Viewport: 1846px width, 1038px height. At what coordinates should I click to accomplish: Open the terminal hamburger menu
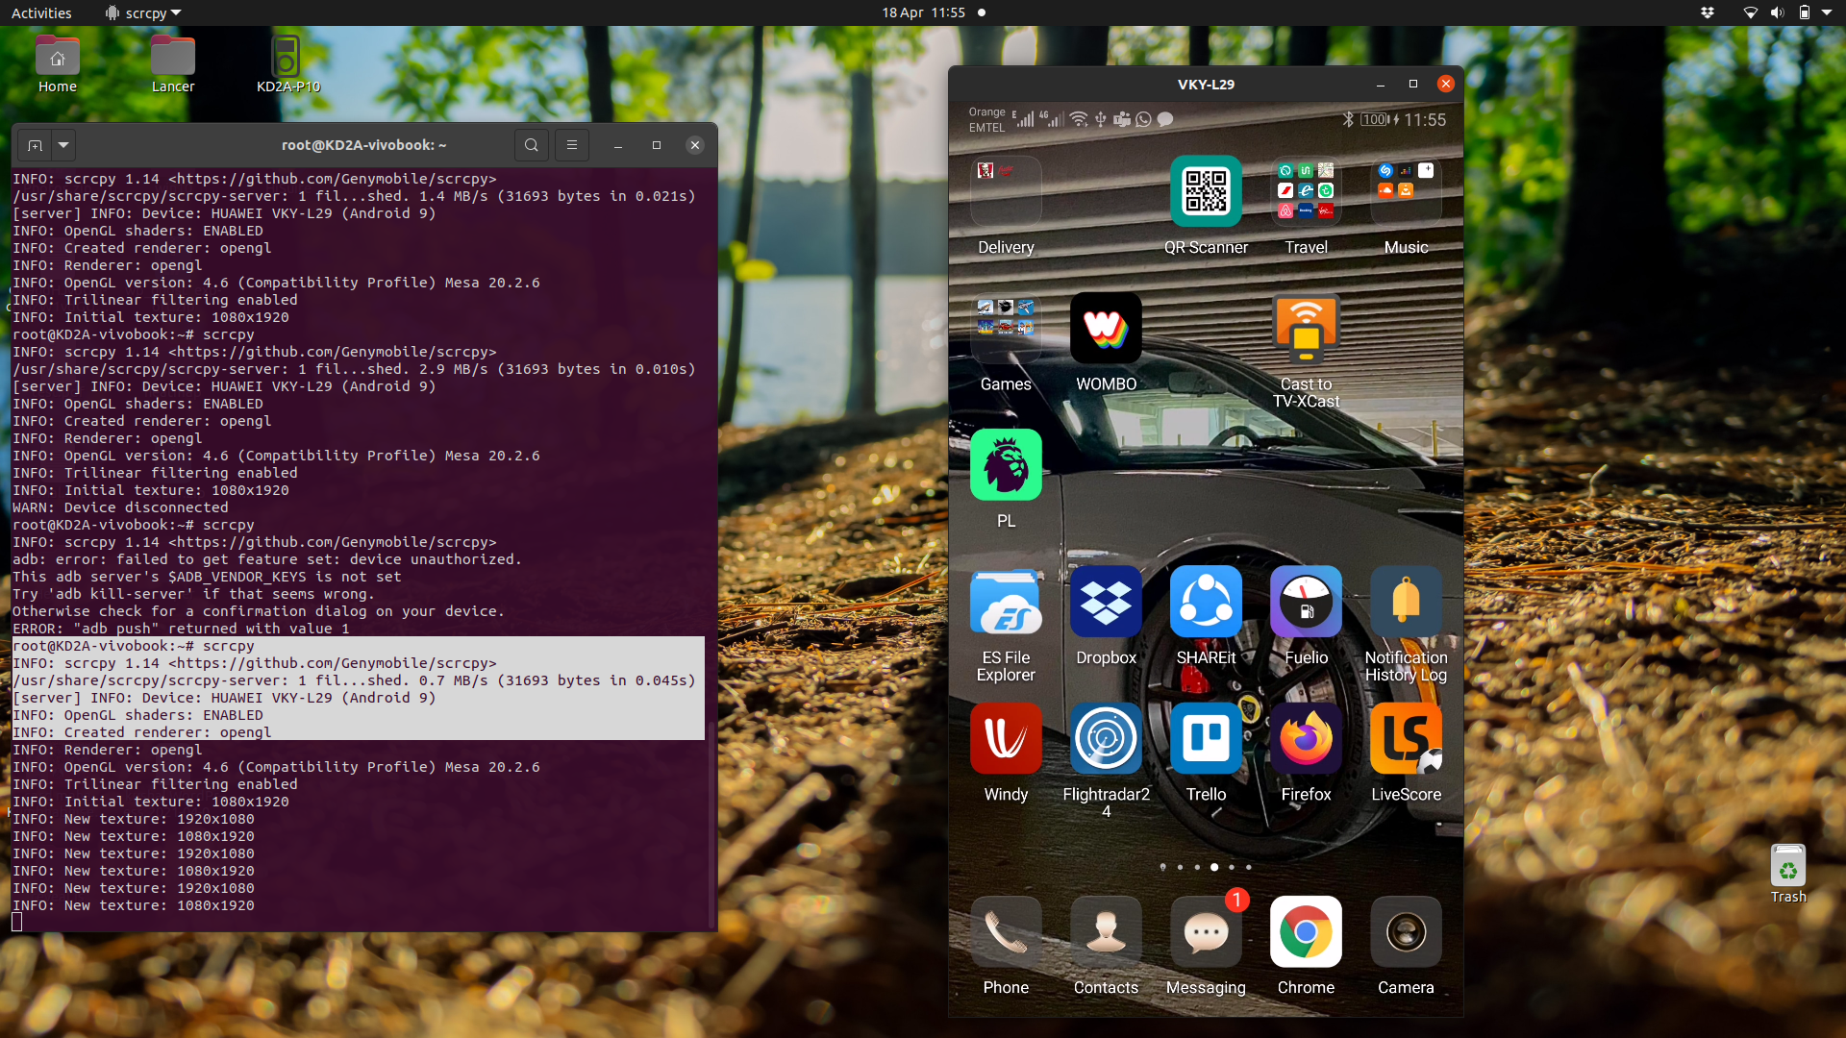point(572,145)
